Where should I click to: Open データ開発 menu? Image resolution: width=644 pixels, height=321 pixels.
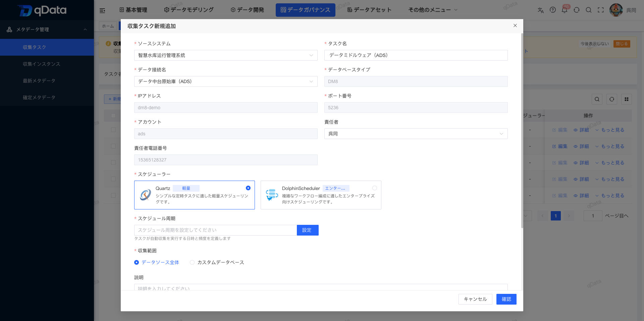point(247,10)
